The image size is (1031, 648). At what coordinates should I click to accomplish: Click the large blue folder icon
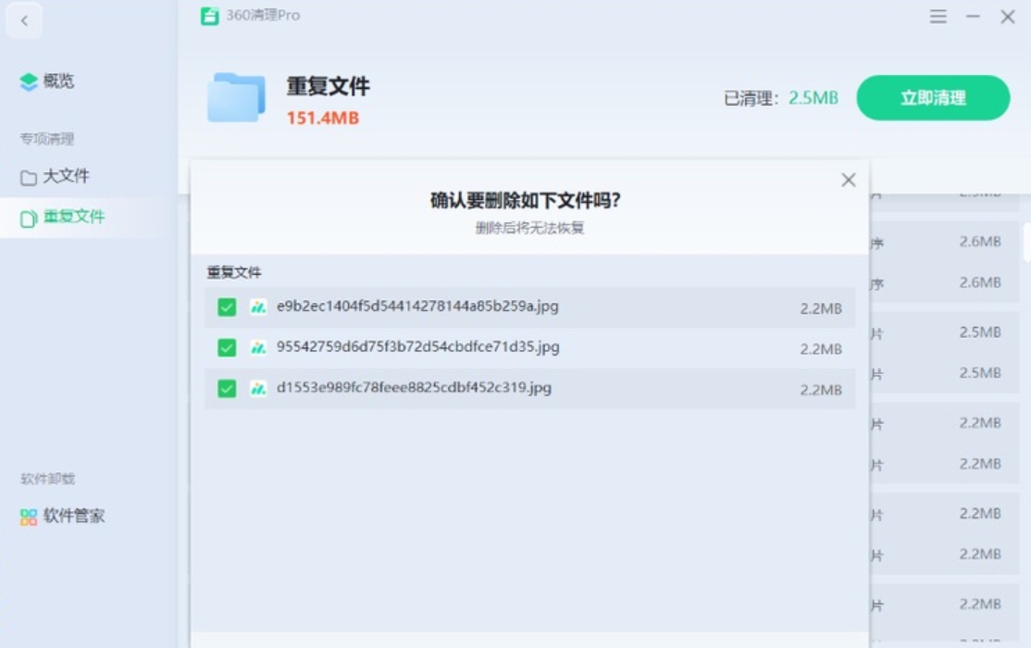click(x=236, y=97)
